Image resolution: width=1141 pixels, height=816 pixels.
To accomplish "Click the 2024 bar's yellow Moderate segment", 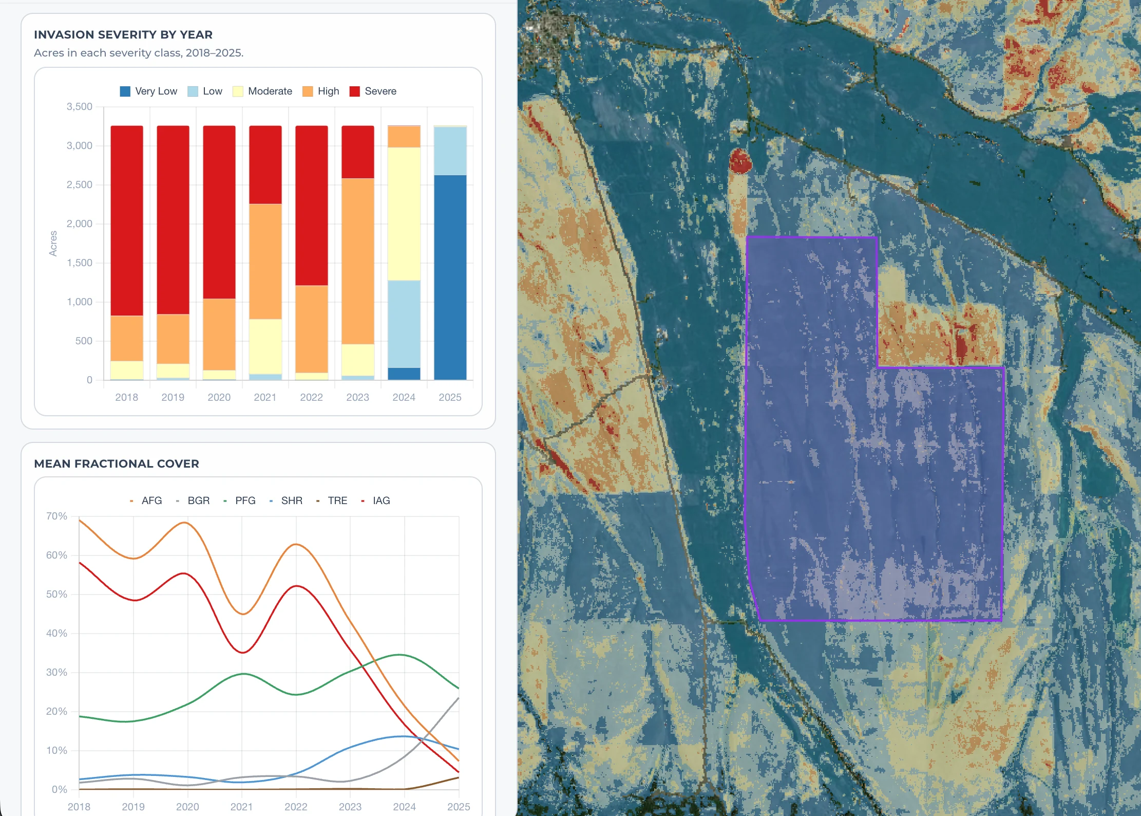I will pyautogui.click(x=404, y=214).
